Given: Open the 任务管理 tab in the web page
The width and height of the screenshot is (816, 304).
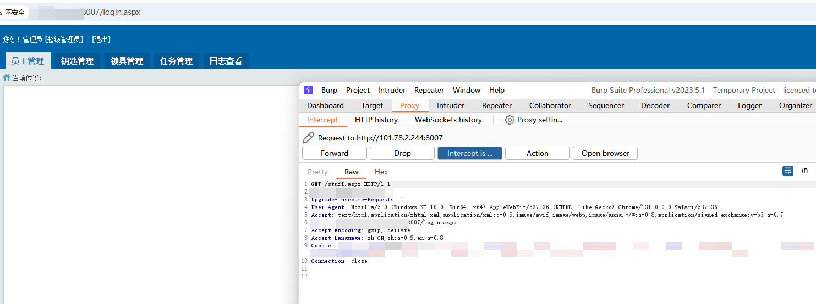Looking at the screenshot, I should click(x=176, y=61).
